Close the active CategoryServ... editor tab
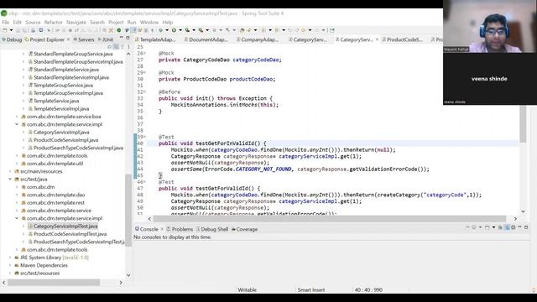Viewport: 537px width, 302px height. coord(377,39)
